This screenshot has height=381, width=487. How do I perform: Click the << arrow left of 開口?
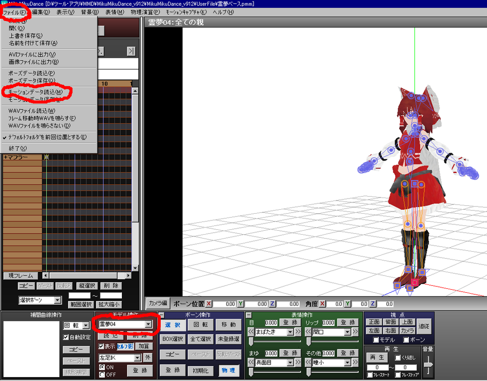click(308, 332)
